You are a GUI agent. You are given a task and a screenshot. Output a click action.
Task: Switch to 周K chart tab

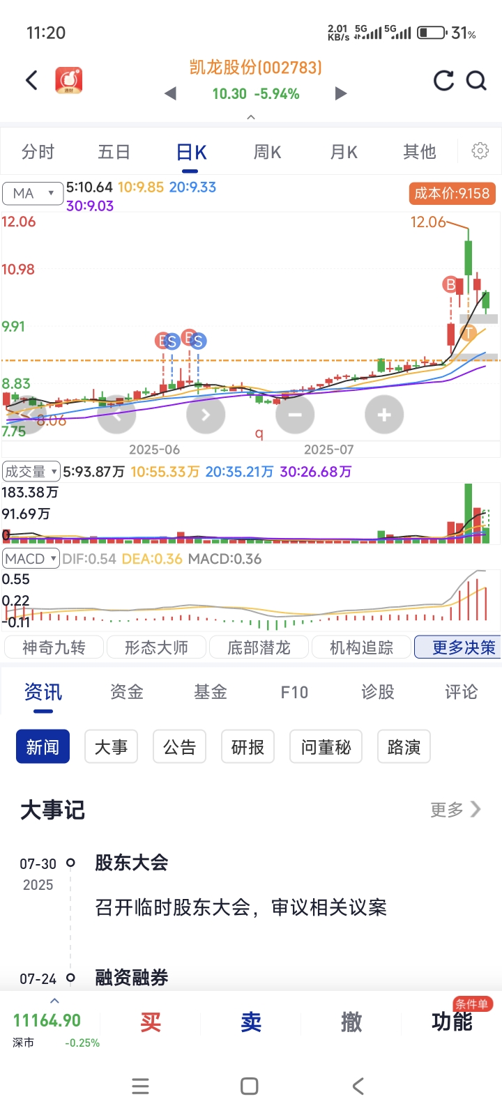tap(267, 152)
